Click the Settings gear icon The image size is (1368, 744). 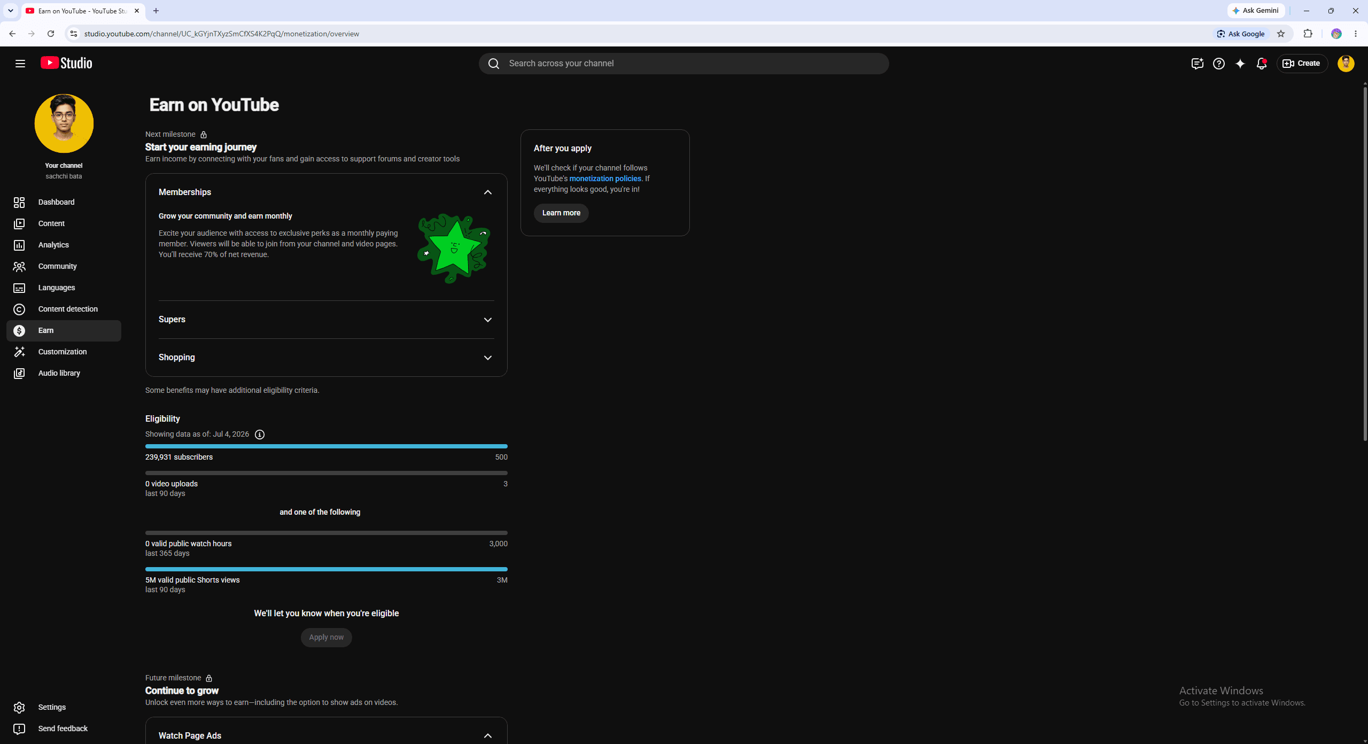point(19,707)
